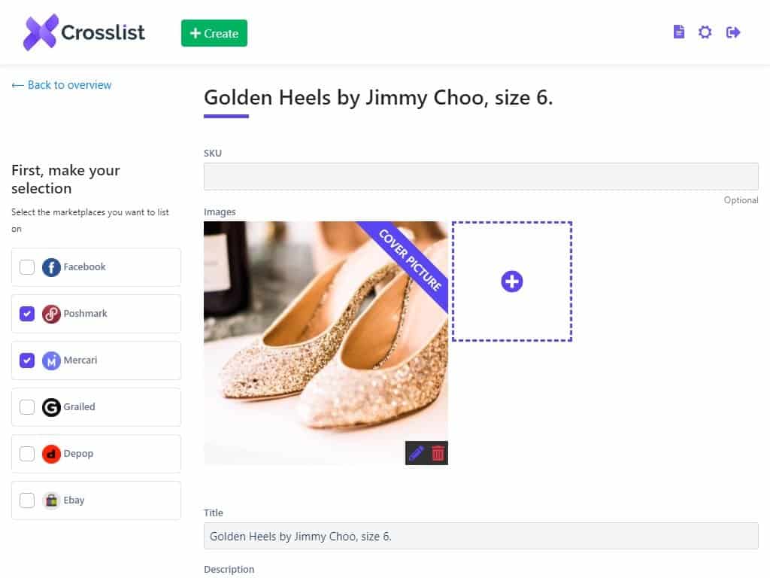
Task: Click the Poshmark marketplace logo
Action: click(51, 314)
